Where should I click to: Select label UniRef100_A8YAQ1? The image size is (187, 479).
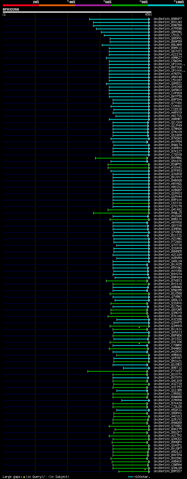point(168,184)
